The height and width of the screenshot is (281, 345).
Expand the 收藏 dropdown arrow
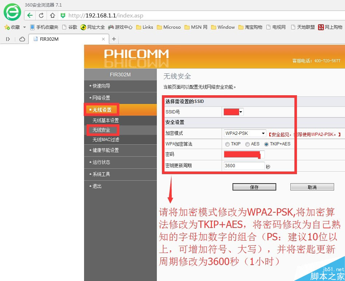pyautogui.click(x=24, y=27)
